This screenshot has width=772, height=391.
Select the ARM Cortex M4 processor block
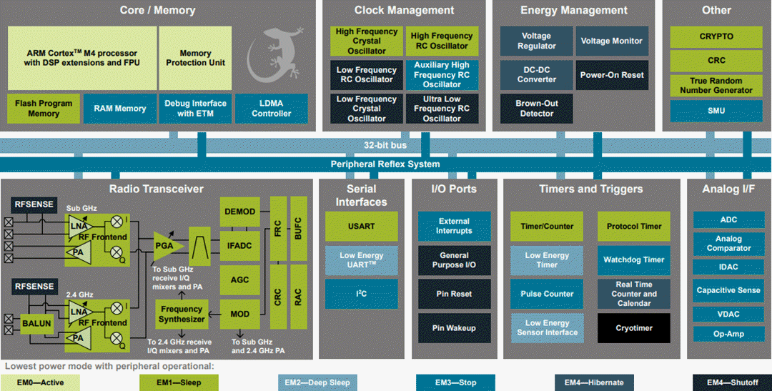pos(82,58)
